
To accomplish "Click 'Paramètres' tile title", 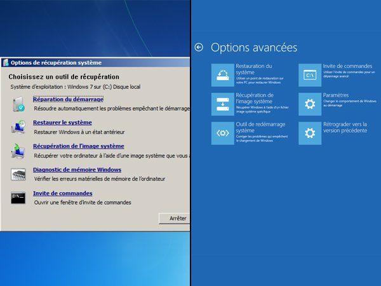I will pyautogui.click(x=335, y=95).
